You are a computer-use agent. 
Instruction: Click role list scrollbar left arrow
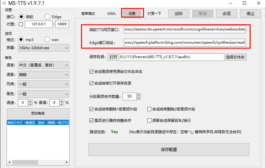click(x=10, y=162)
